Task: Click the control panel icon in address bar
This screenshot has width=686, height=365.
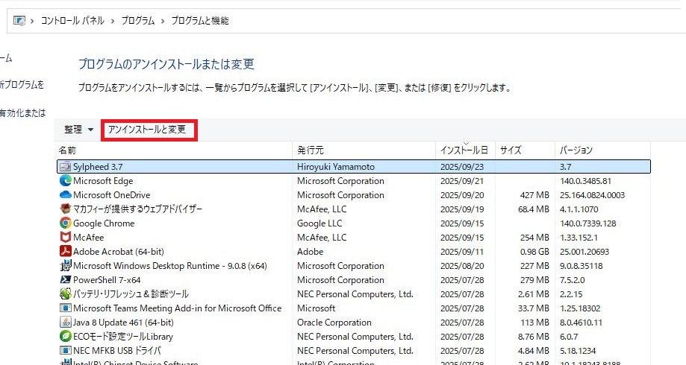Action: click(19, 21)
